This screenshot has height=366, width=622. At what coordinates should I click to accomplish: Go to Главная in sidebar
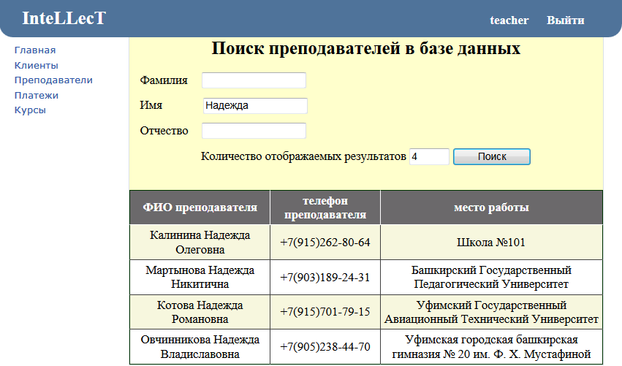pyautogui.click(x=35, y=50)
